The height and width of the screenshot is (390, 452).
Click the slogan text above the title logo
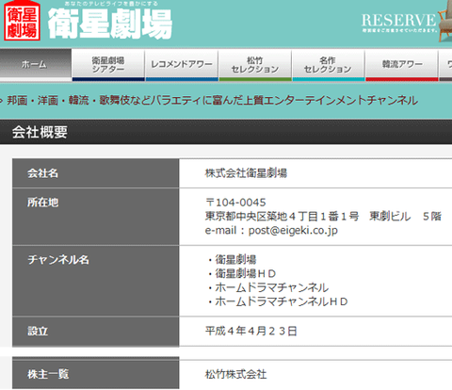click(x=111, y=4)
